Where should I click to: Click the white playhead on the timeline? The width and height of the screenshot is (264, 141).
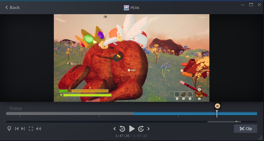click(x=217, y=114)
